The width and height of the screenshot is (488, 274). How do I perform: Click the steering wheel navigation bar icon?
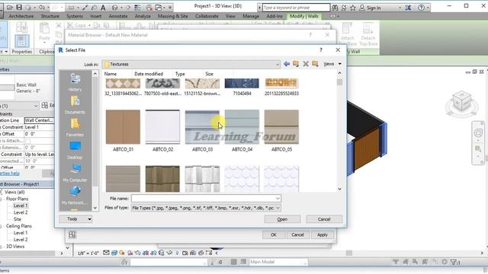click(x=478, y=133)
